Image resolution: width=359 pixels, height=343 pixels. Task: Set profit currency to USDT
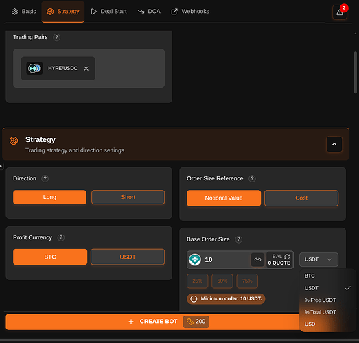click(128, 257)
